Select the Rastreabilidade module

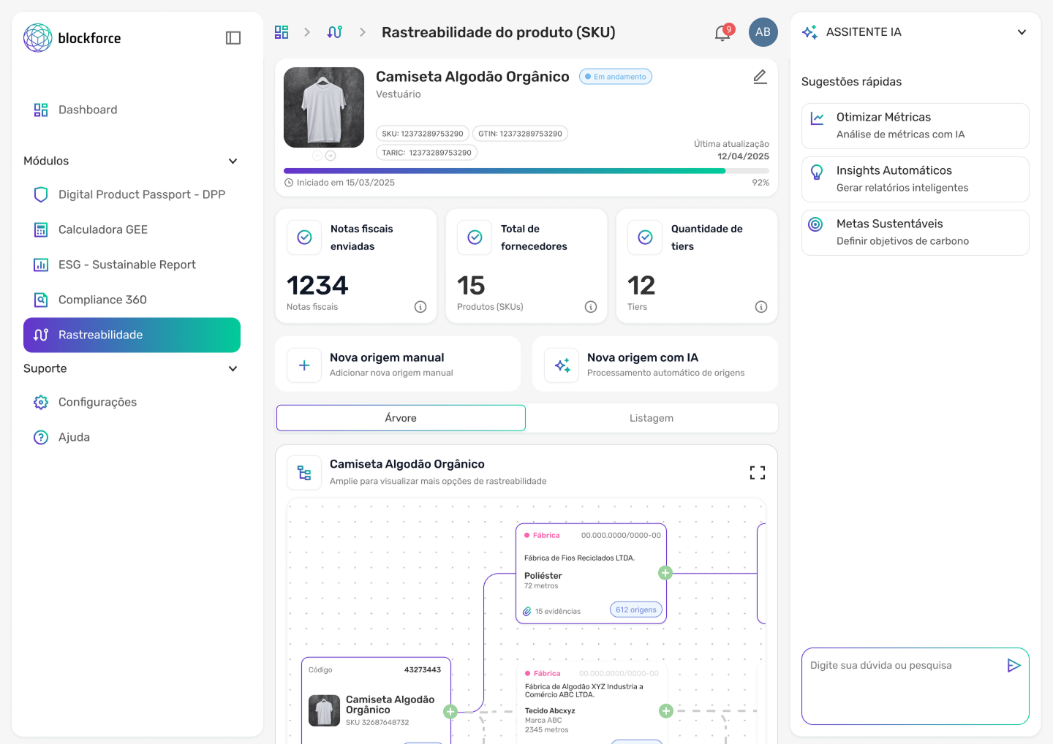tap(132, 335)
